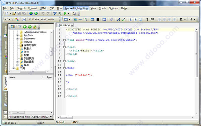Sort file list by Name column
Viewport: 201px width, 126px height.
[26, 77]
